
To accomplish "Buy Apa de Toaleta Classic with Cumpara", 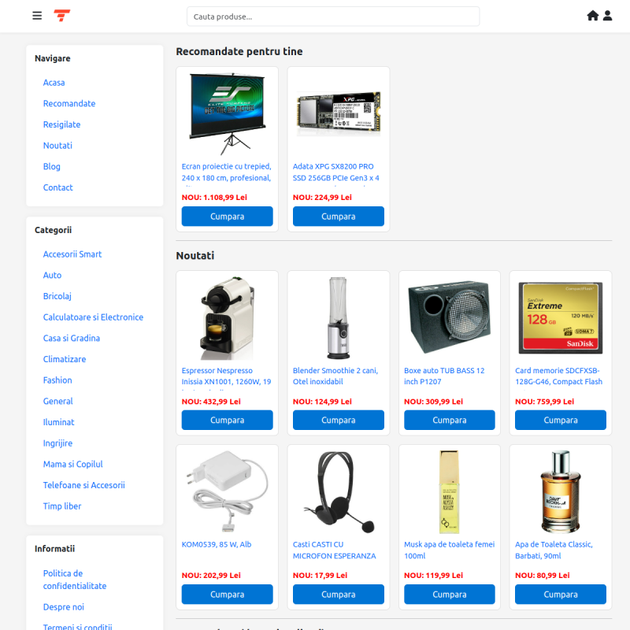I will [x=561, y=595].
